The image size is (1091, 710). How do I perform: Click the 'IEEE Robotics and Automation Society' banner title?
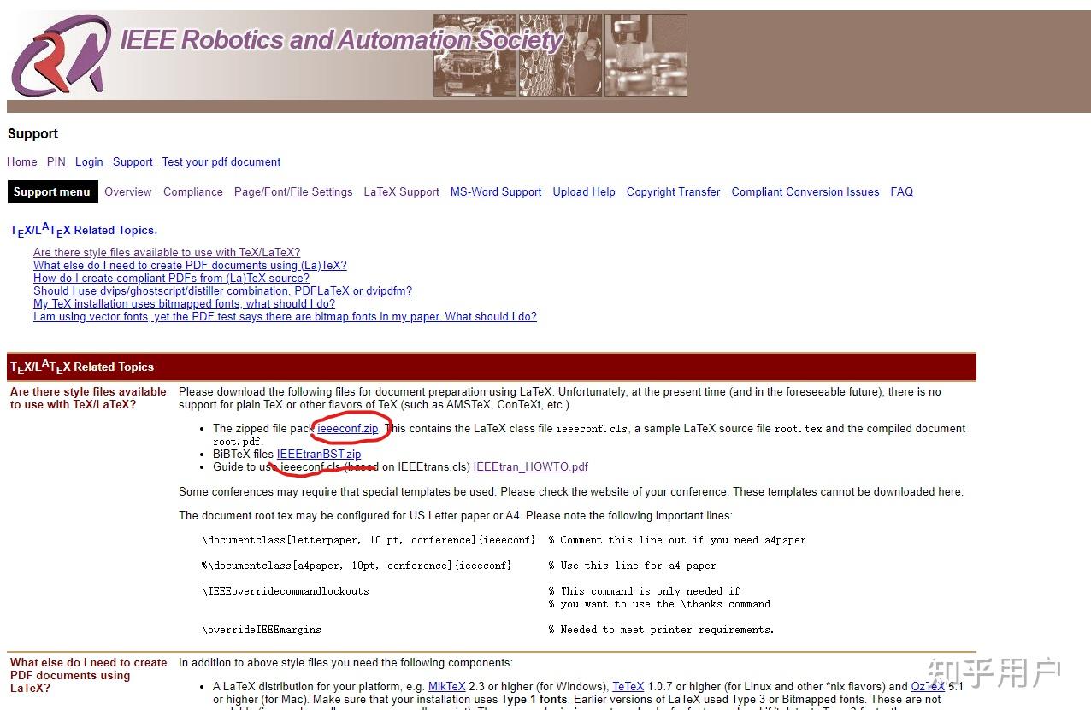click(x=342, y=40)
